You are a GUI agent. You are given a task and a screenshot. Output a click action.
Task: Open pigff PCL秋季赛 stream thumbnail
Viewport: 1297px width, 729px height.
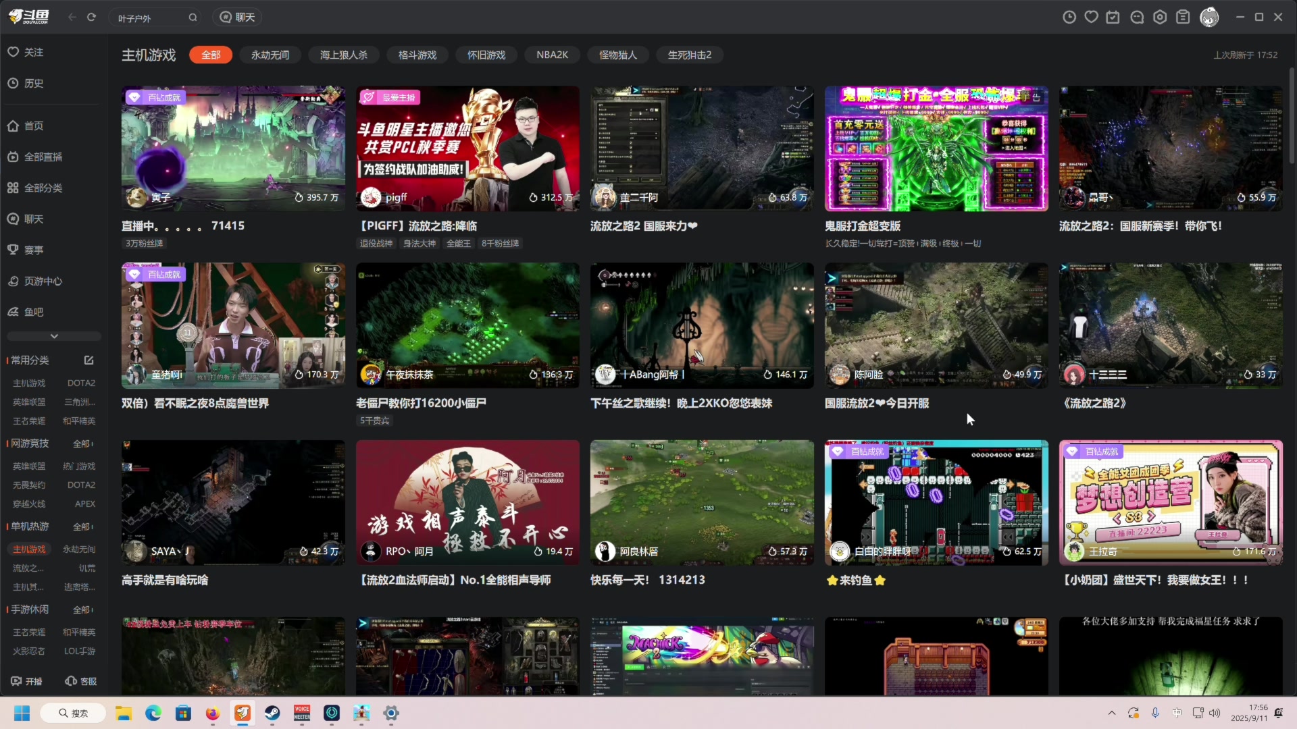pyautogui.click(x=467, y=148)
